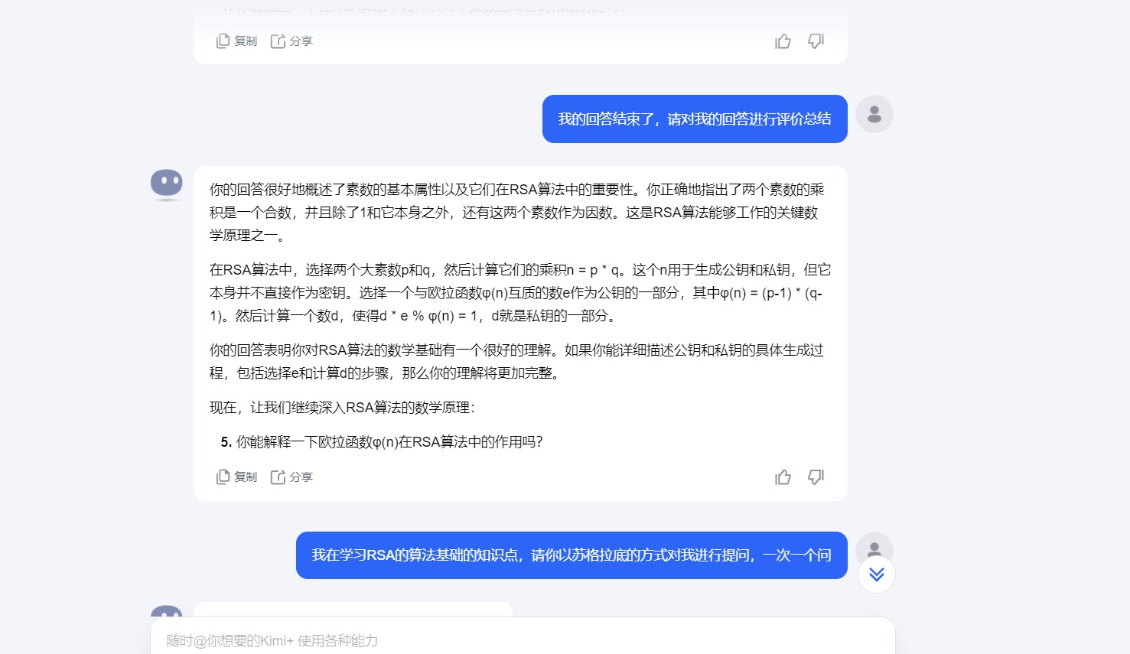Dislike the top AI response
The height and width of the screenshot is (654, 1130).
point(816,41)
